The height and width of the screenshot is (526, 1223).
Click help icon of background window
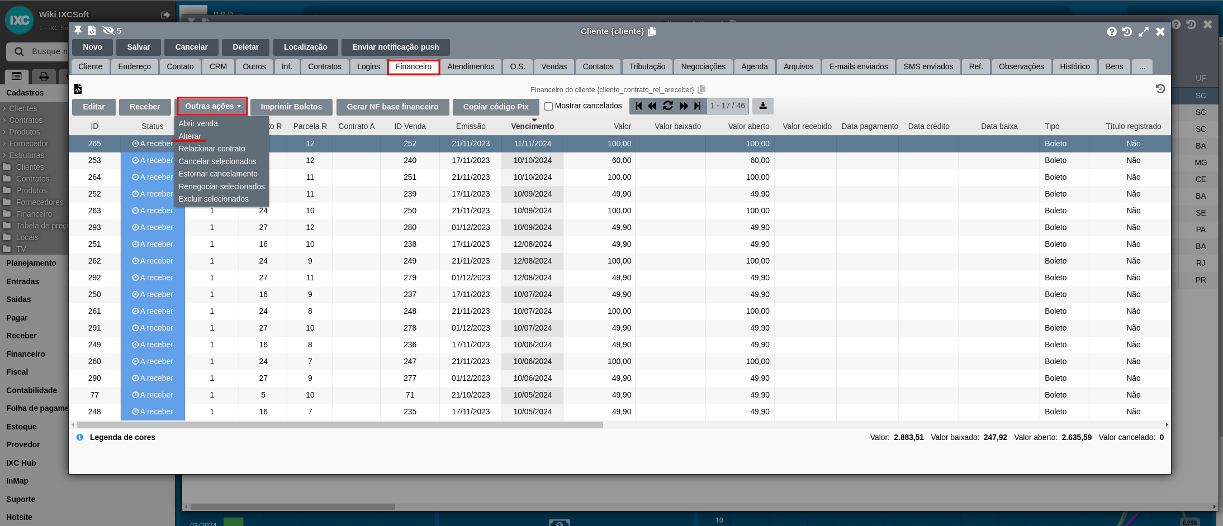[1176, 25]
